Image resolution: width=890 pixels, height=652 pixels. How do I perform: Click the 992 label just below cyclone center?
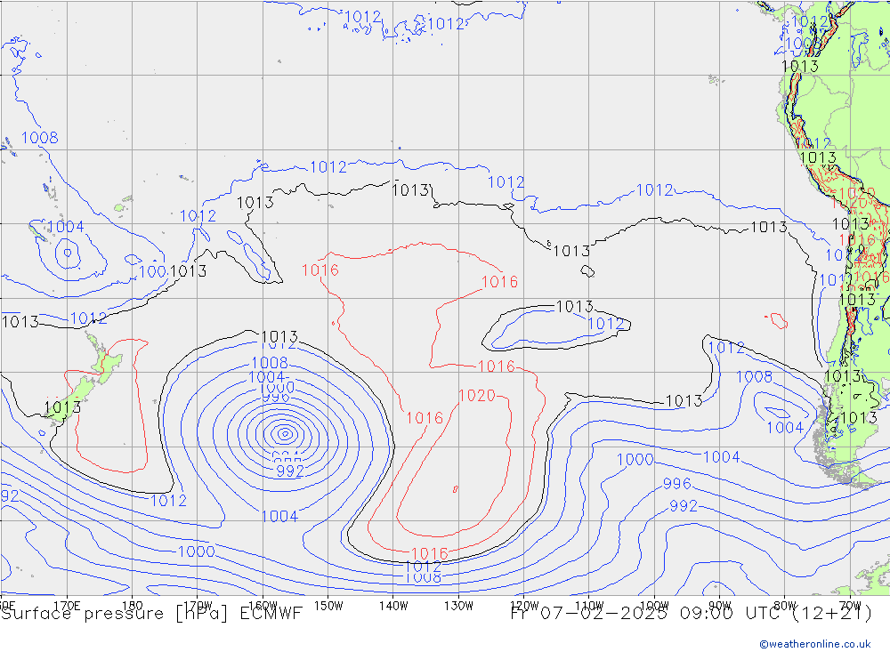290,471
